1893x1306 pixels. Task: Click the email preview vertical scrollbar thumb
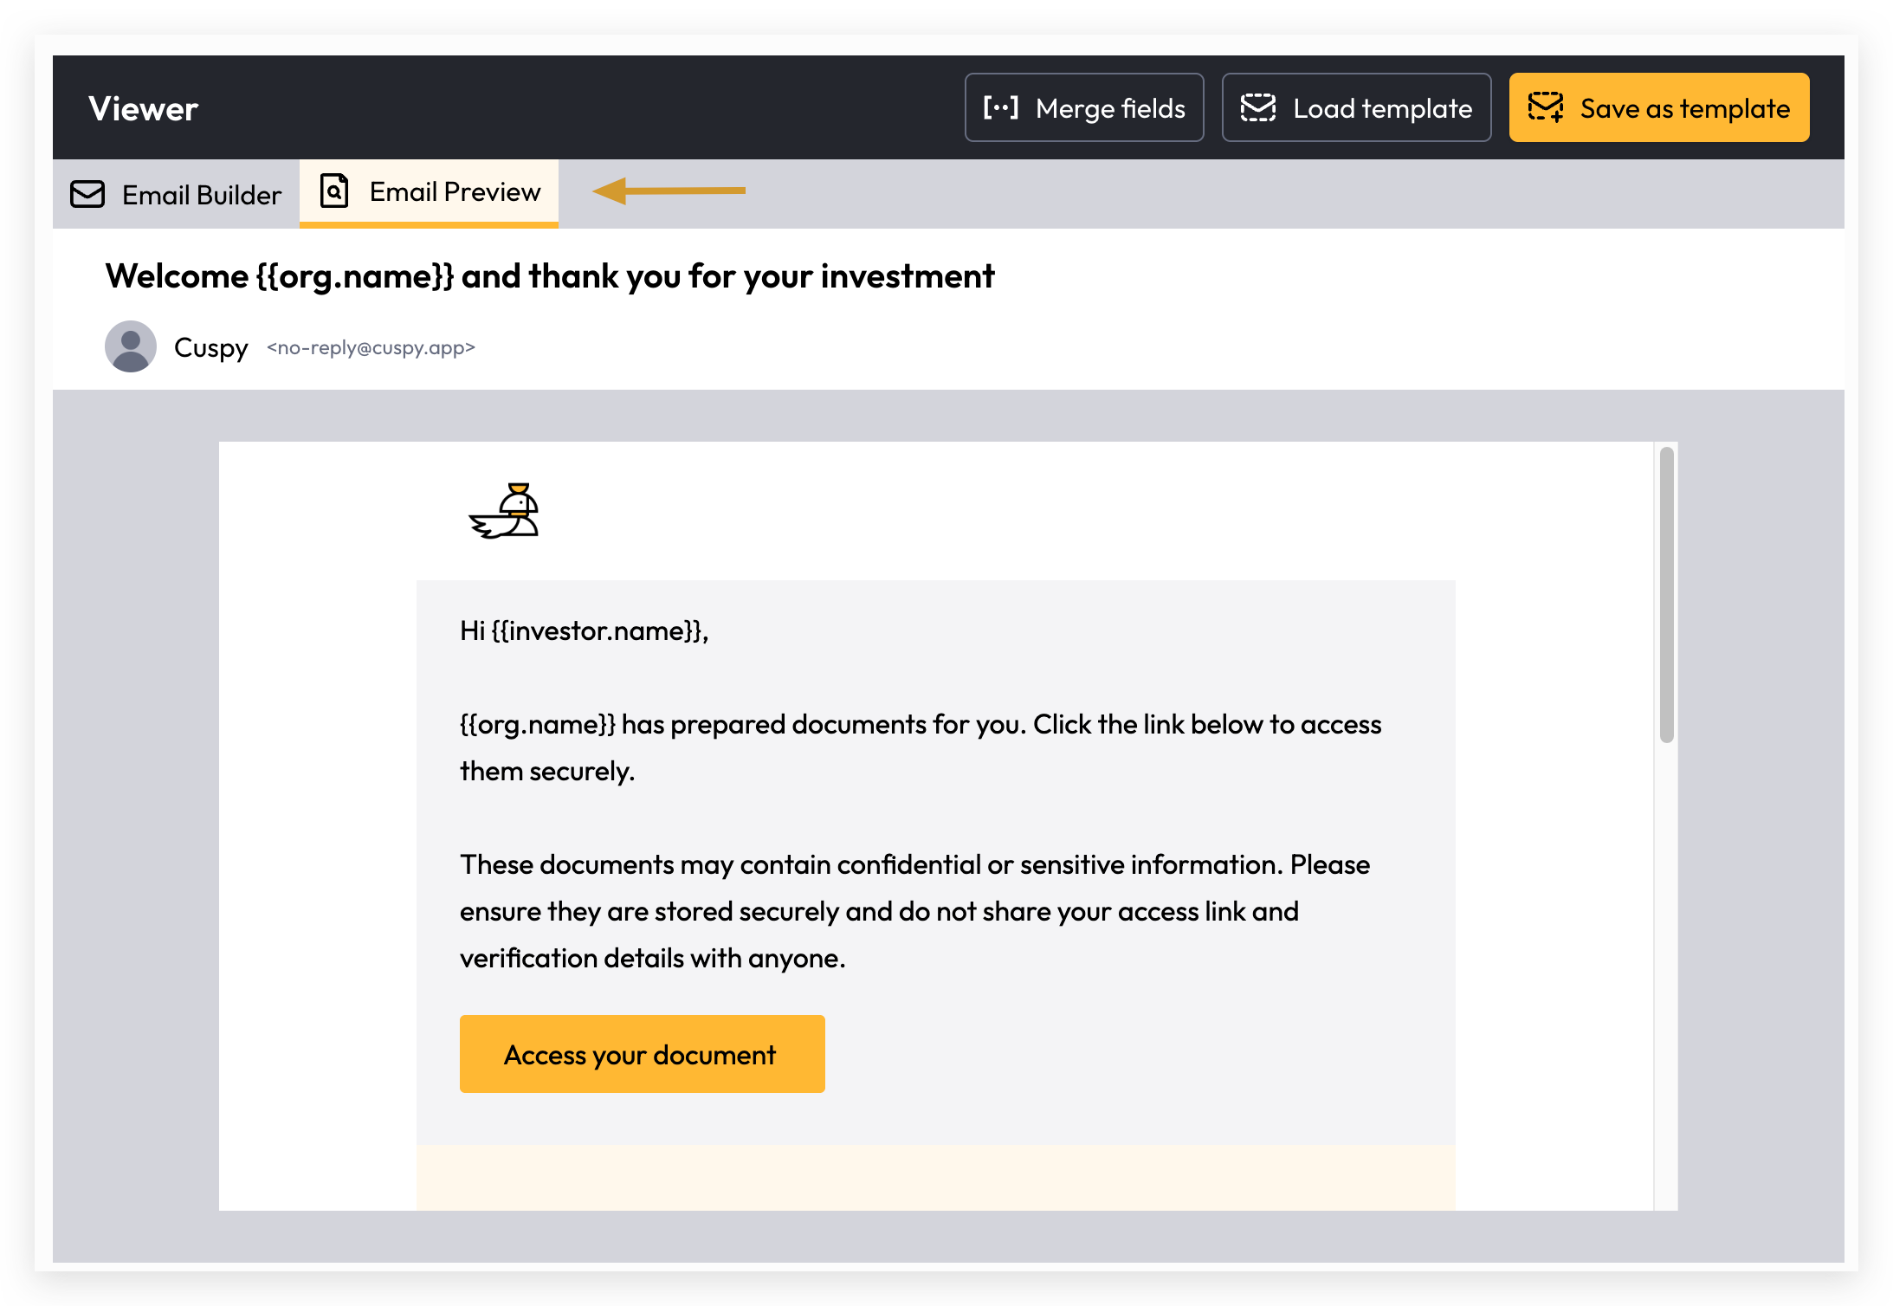point(1666,594)
